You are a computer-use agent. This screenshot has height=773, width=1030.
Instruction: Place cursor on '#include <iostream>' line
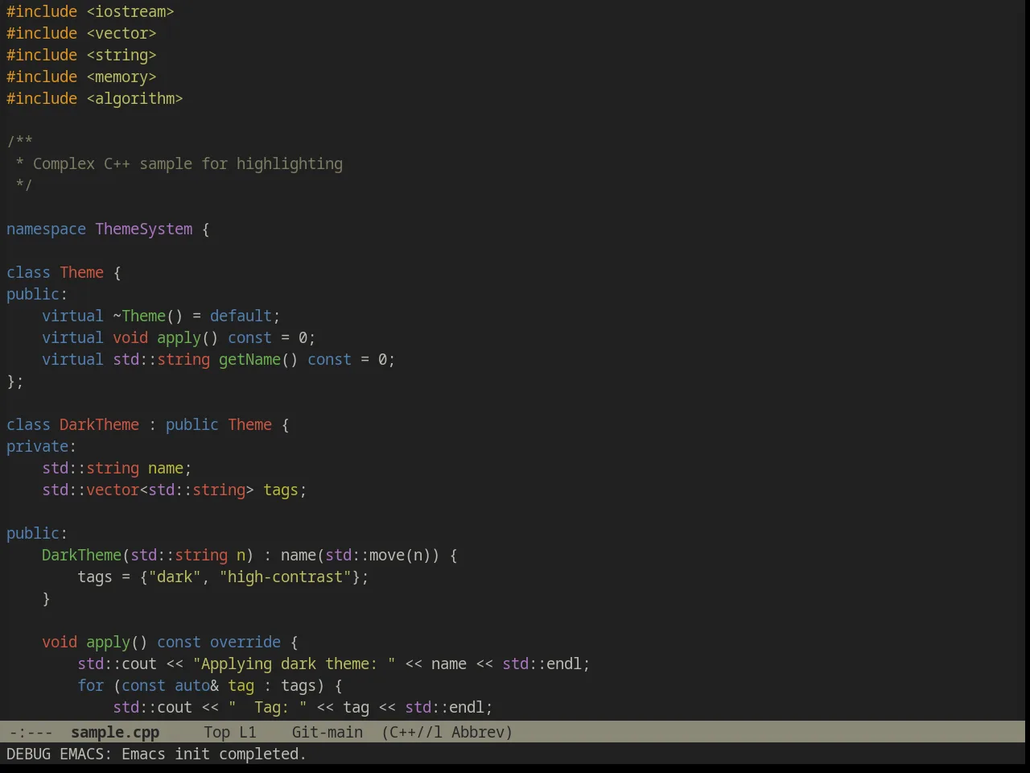pyautogui.click(x=90, y=11)
